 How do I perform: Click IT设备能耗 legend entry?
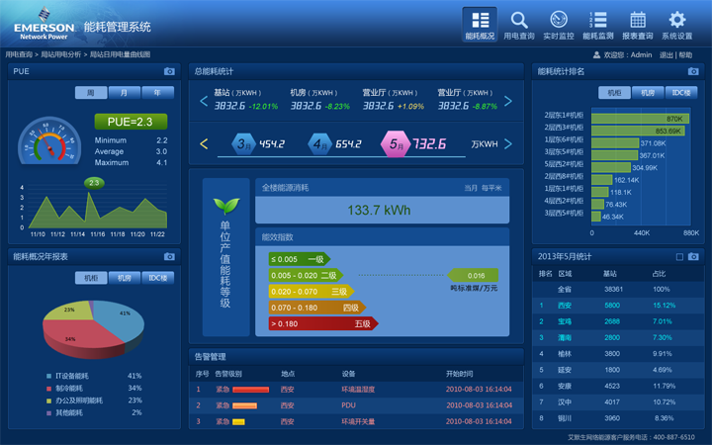67,376
